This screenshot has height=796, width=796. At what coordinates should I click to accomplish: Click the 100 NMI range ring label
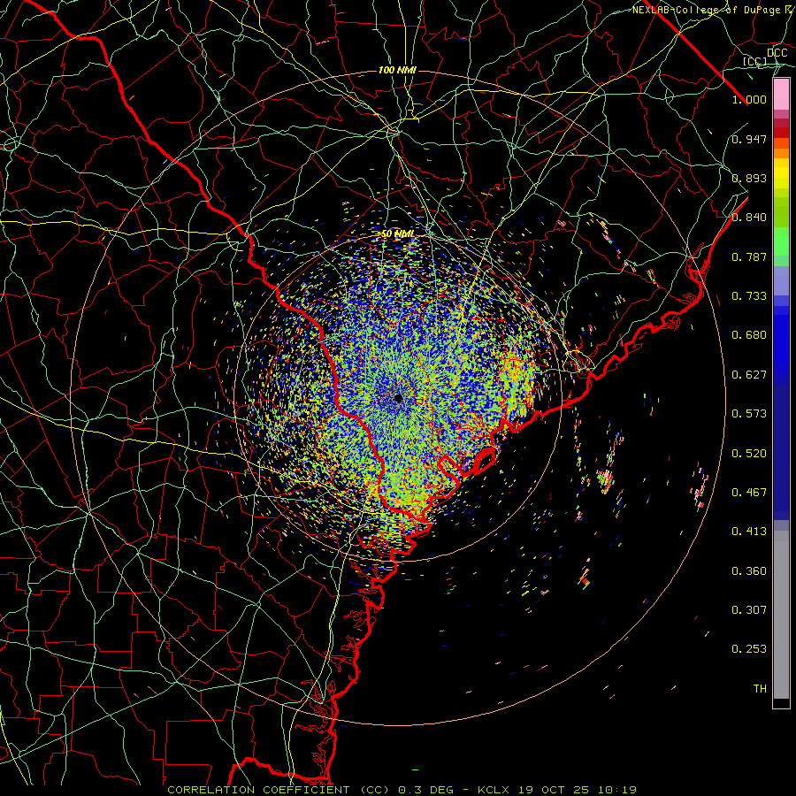pyautogui.click(x=397, y=70)
